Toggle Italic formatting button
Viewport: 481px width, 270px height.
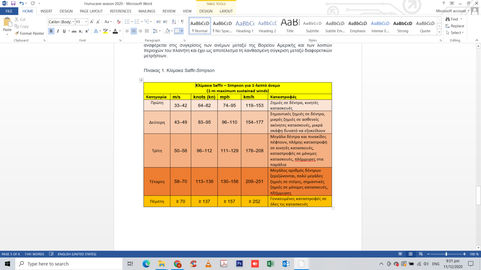58,31
